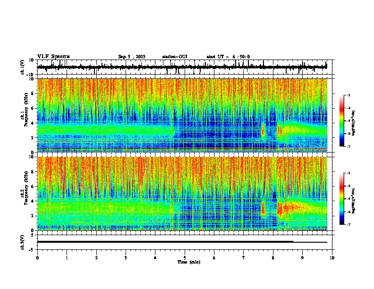Click the ch.1 spectrogram color scale bar
Screen dimensions: 374x289
click(x=341, y=121)
